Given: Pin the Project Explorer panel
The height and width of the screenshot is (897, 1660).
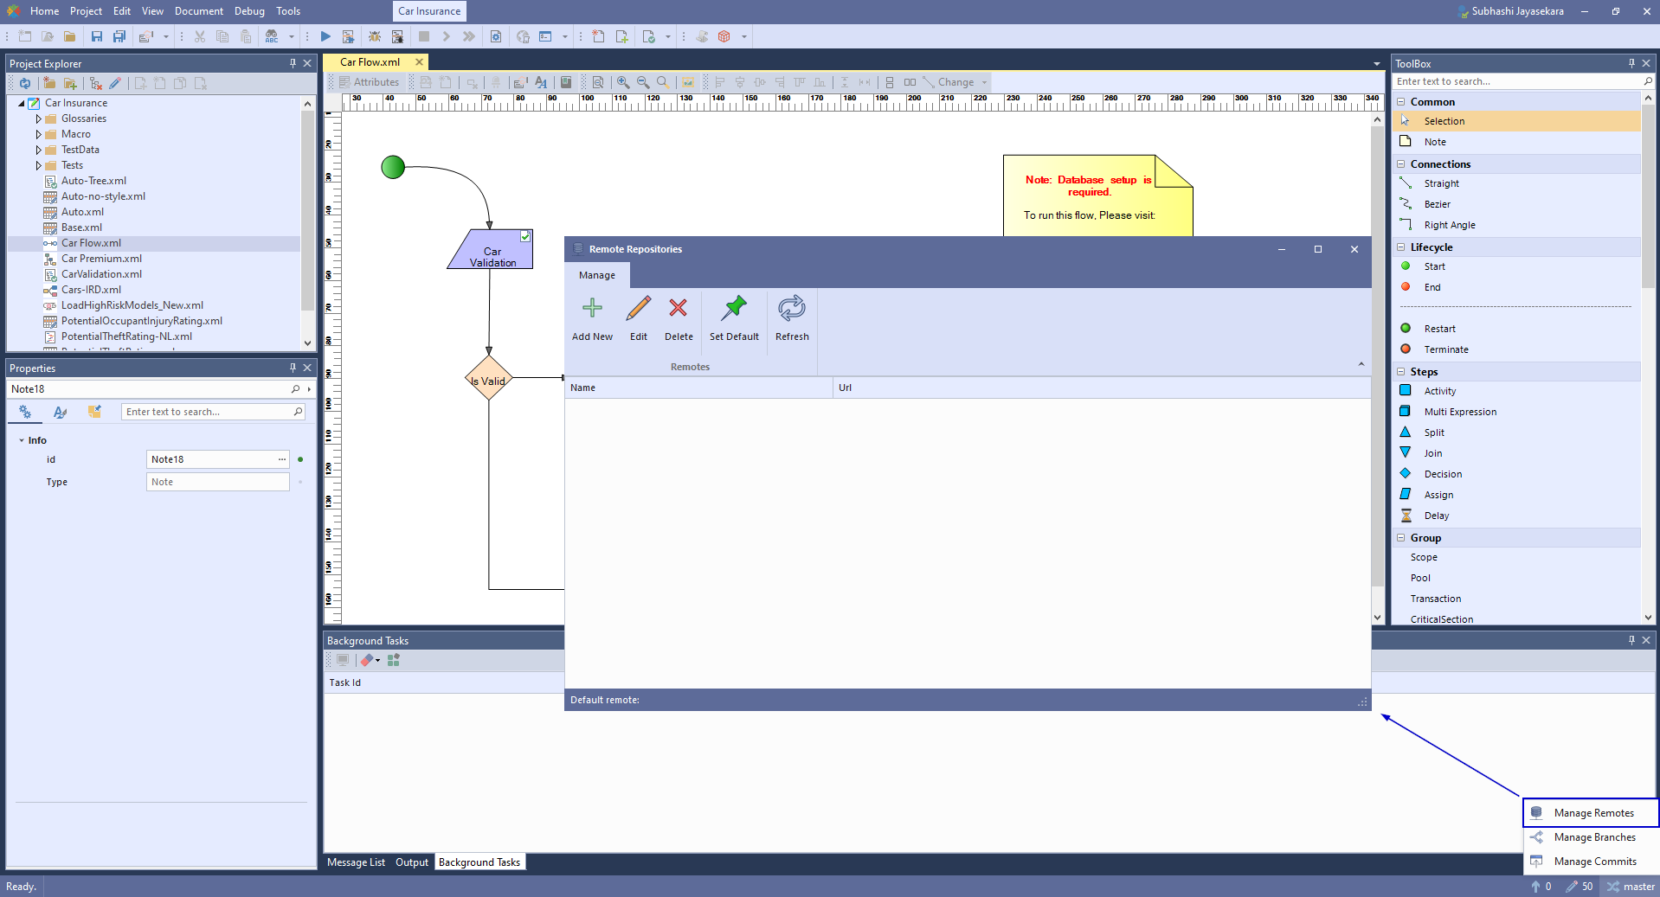Looking at the screenshot, I should click(293, 63).
